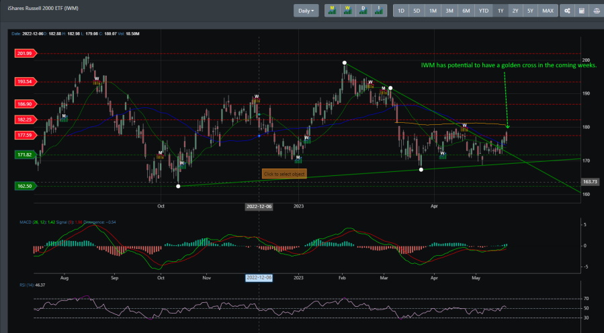604x333 pixels.
Task: Click the 177.59 red price label
Action: coord(25,135)
